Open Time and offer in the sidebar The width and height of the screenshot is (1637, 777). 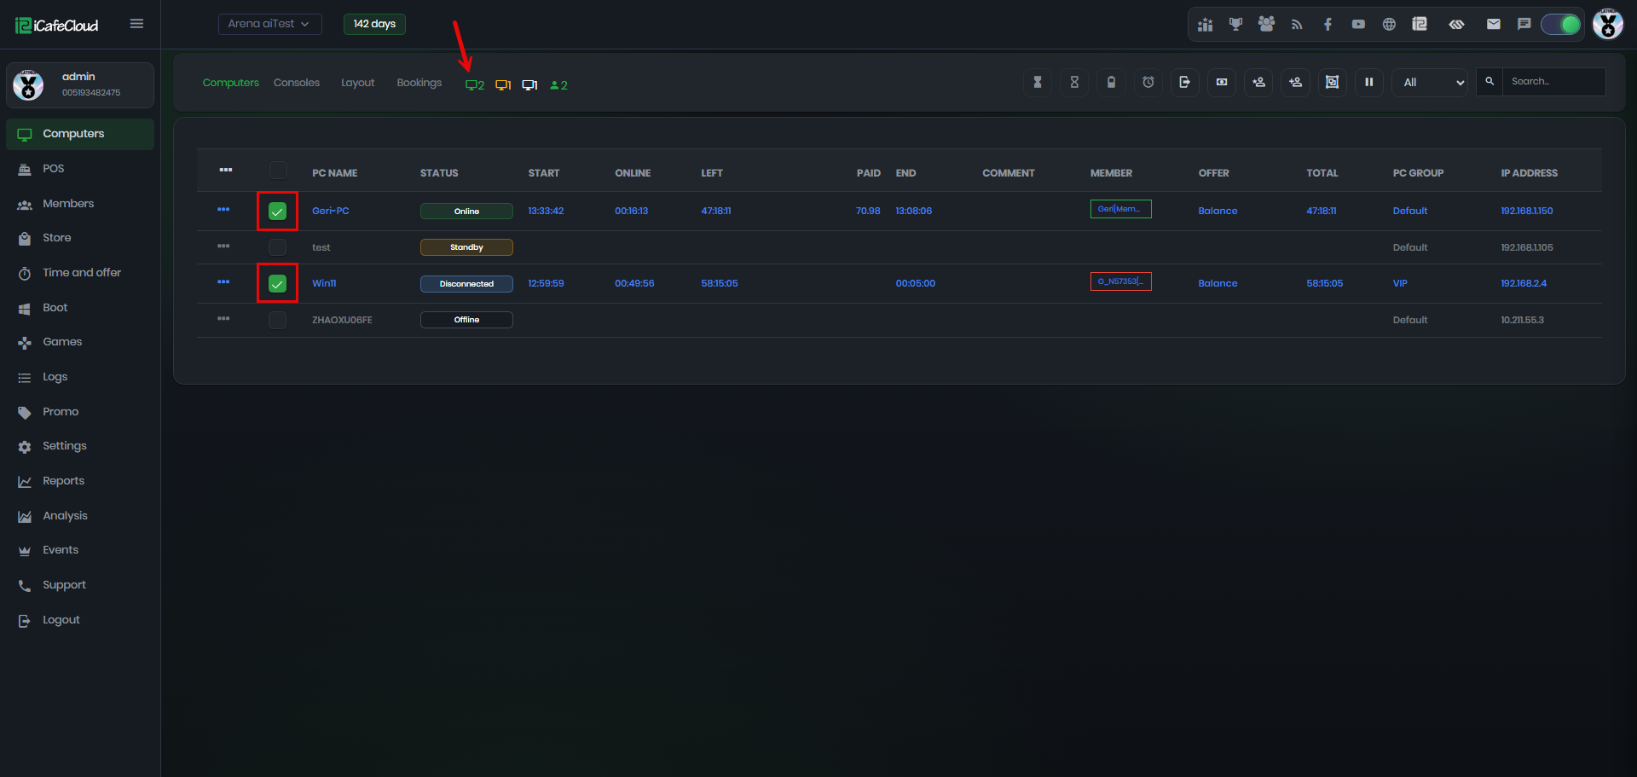(80, 273)
